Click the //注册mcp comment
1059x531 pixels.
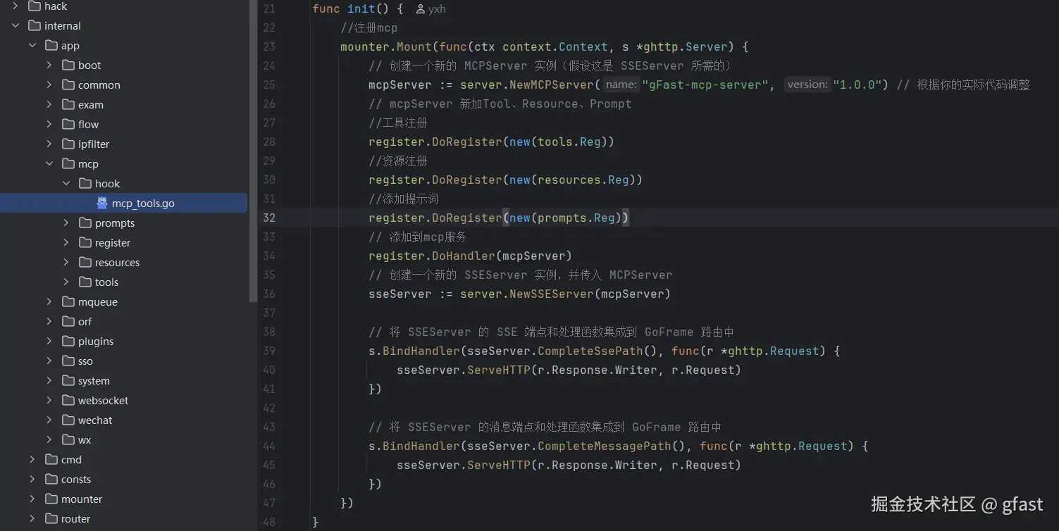click(369, 27)
